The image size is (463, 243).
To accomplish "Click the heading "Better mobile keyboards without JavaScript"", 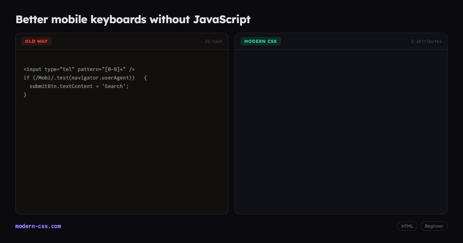I will (133, 19).
